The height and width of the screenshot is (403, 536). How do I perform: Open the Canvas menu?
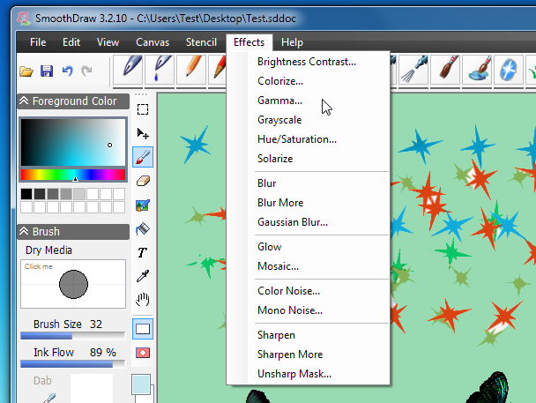pos(153,42)
